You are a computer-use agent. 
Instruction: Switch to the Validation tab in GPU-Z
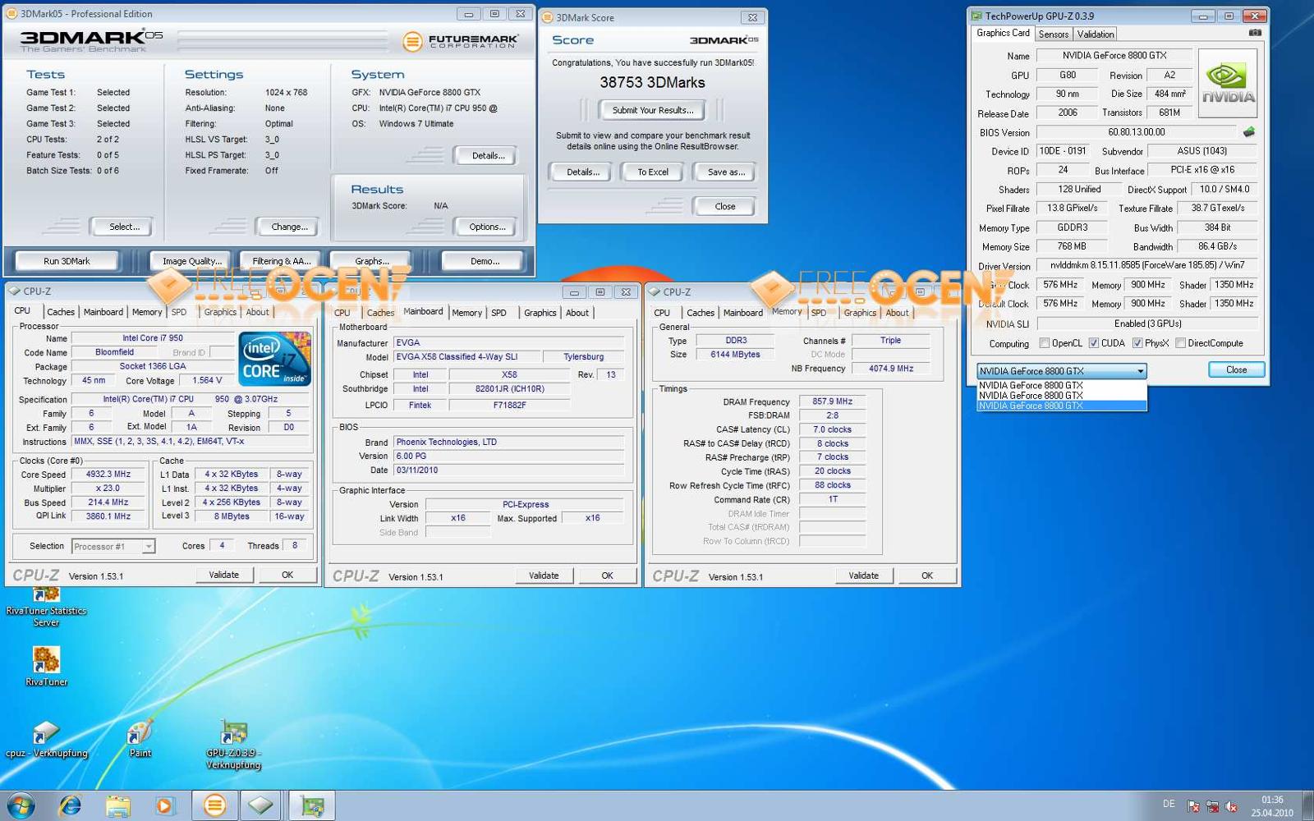click(x=1096, y=34)
